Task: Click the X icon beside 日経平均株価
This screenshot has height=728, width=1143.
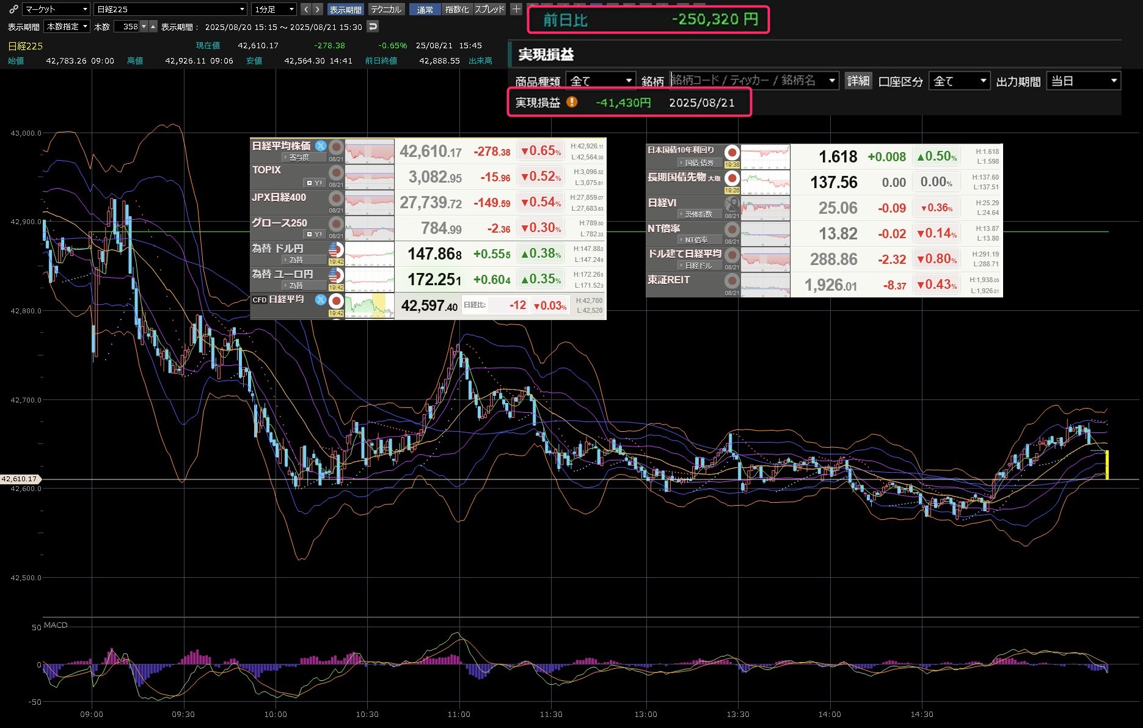Action: [x=321, y=146]
